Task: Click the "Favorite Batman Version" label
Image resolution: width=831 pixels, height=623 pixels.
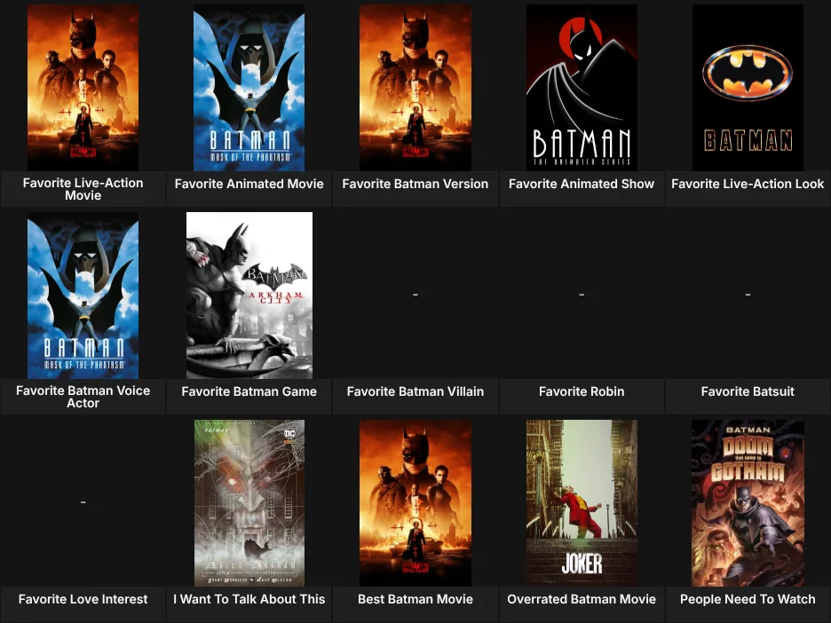Action: pos(415,184)
